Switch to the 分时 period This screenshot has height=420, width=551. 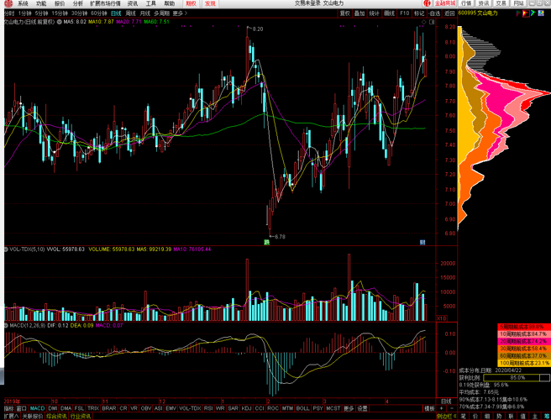click(9, 13)
